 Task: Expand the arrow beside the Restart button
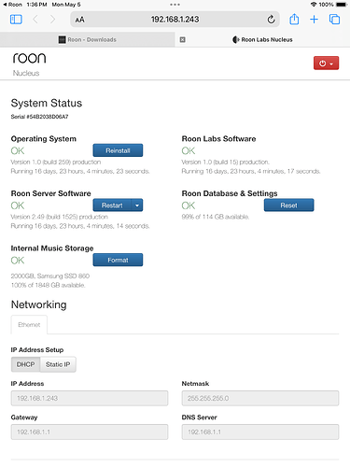click(137, 205)
